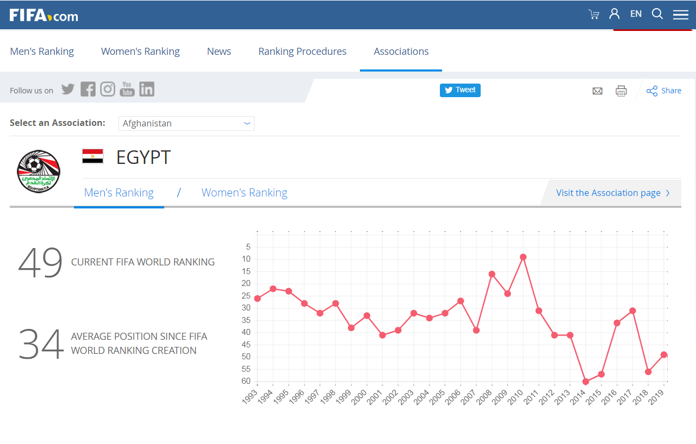Click the 2014 lowest data point
The width and height of the screenshot is (696, 444).
click(x=586, y=382)
